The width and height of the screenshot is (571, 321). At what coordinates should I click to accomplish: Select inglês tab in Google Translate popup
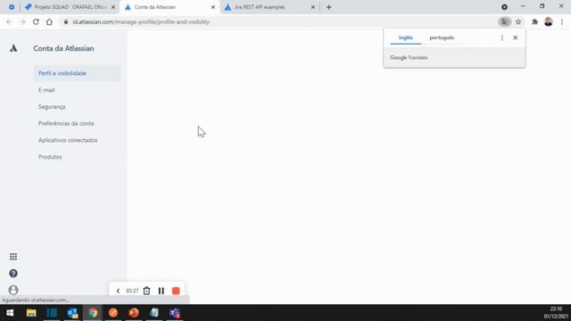pyautogui.click(x=406, y=37)
